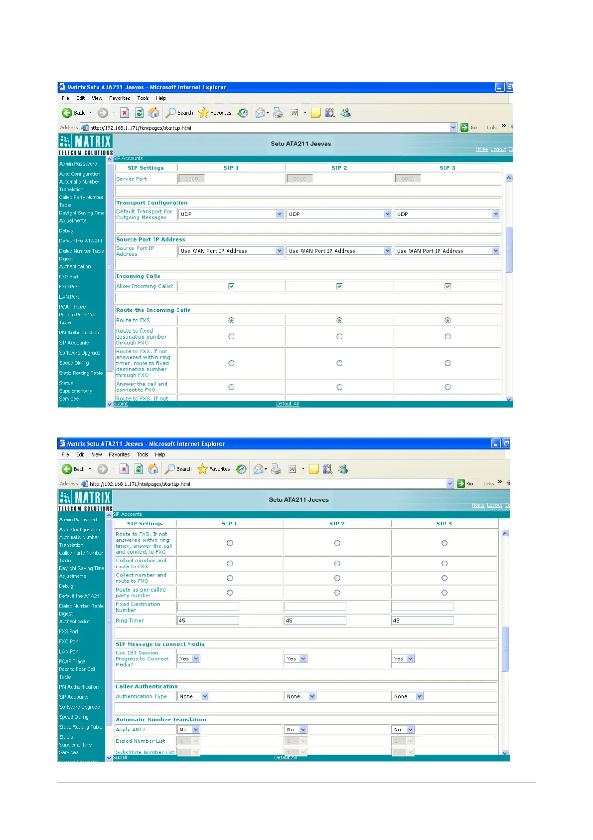Click Refresh icon in Caller Authentication window
Viewport: 593px width, 840px height.
[139, 469]
